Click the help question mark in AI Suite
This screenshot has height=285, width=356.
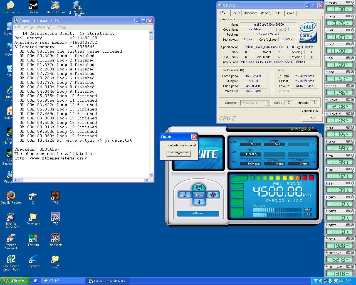click(x=297, y=129)
